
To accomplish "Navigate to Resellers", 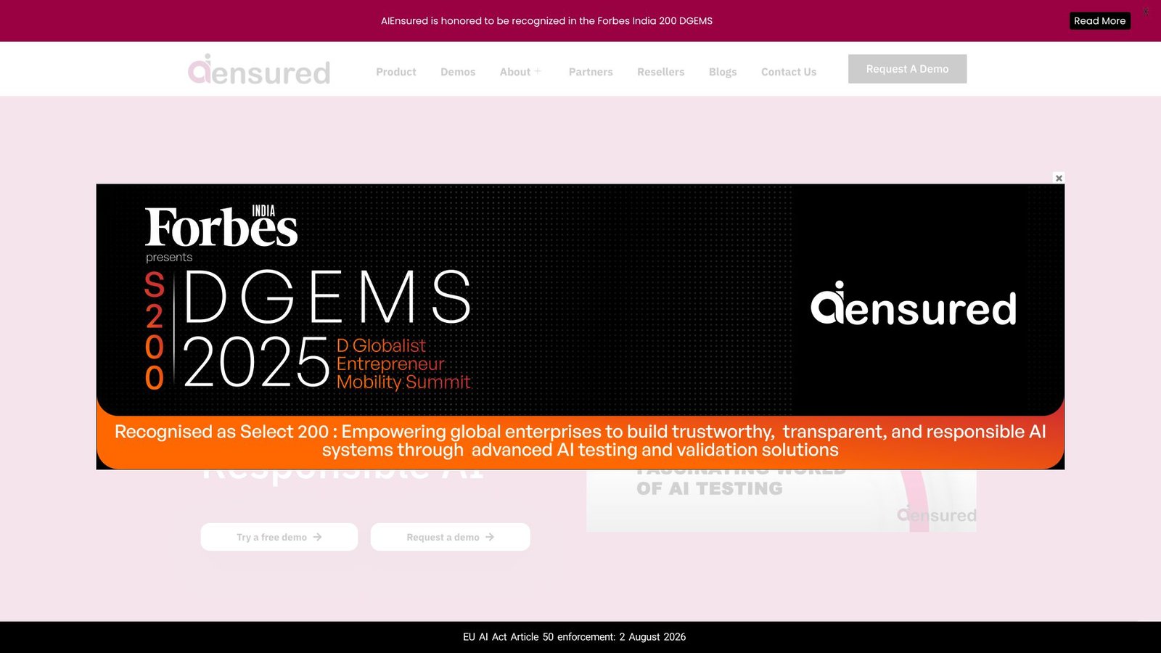I will (660, 72).
